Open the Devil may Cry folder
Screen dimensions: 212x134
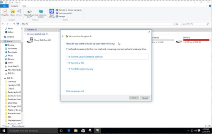click(13, 92)
